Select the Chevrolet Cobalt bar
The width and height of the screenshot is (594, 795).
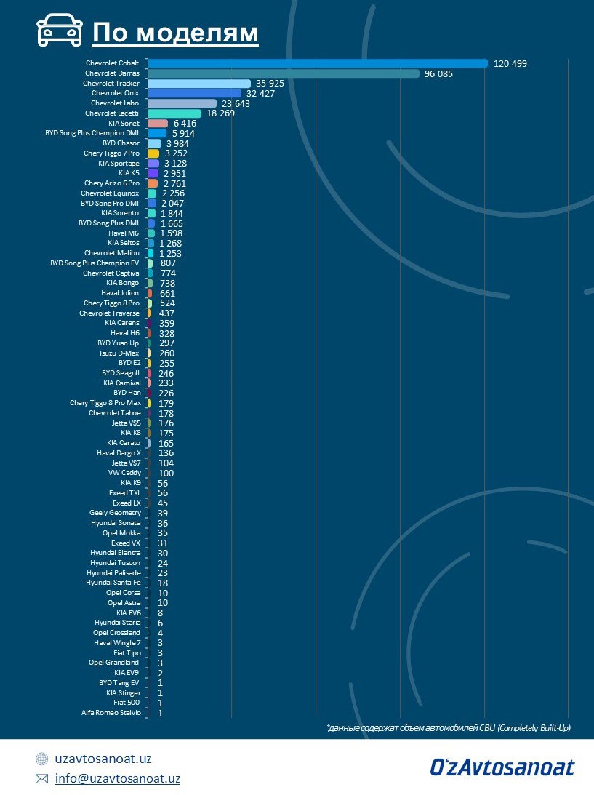coord(317,63)
